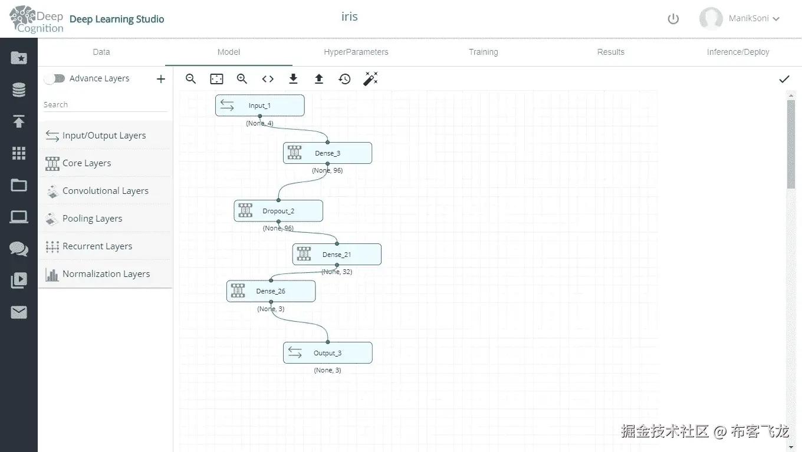Viewport: 802px width, 452px height.
Task: Open the folder sidebar icon
Action: pos(19,186)
